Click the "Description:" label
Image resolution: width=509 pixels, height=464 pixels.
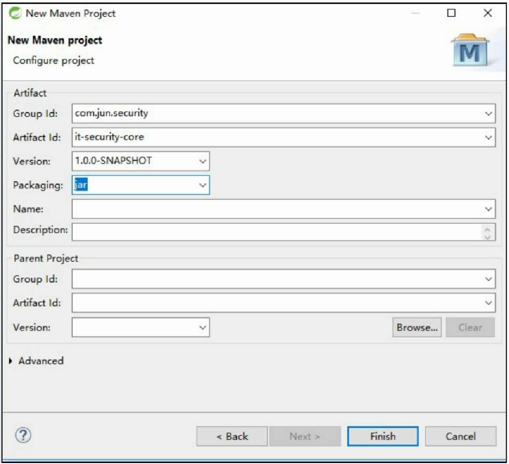[x=40, y=230]
